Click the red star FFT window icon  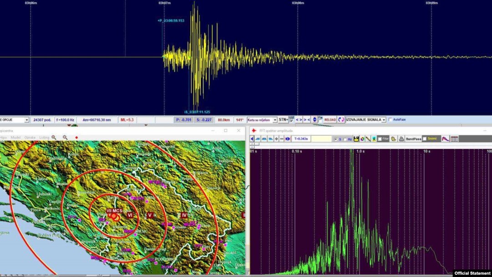coord(254,130)
